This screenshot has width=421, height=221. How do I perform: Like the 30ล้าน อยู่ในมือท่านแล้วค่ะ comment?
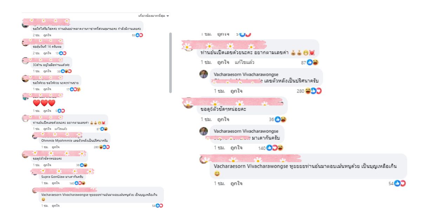click(47, 71)
